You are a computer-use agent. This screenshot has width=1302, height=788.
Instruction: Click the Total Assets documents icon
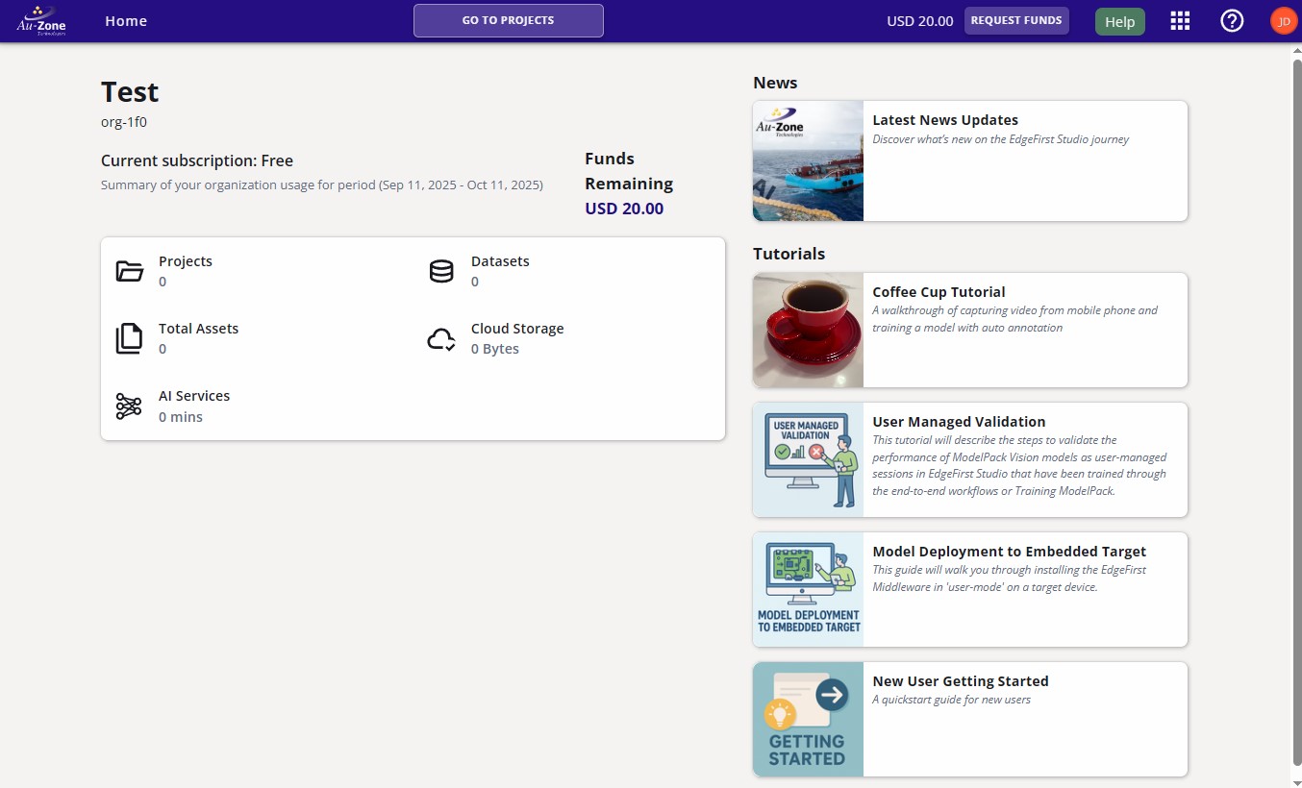pyautogui.click(x=129, y=338)
